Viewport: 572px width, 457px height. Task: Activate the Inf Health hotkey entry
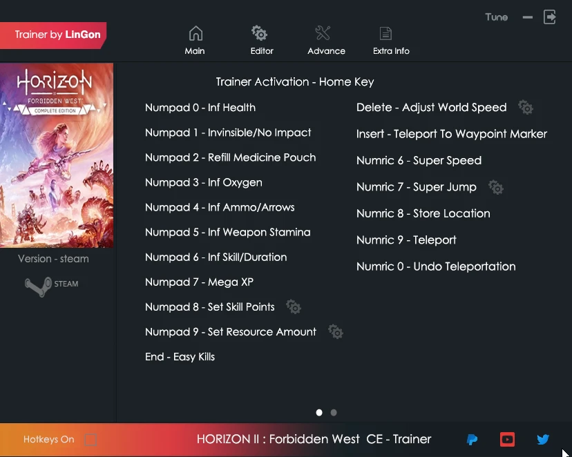[200, 108]
